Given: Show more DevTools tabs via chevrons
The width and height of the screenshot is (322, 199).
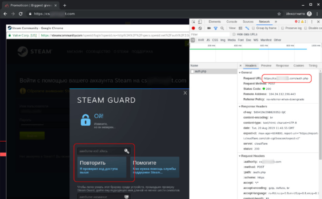Looking at the screenshot, I should (276, 21).
